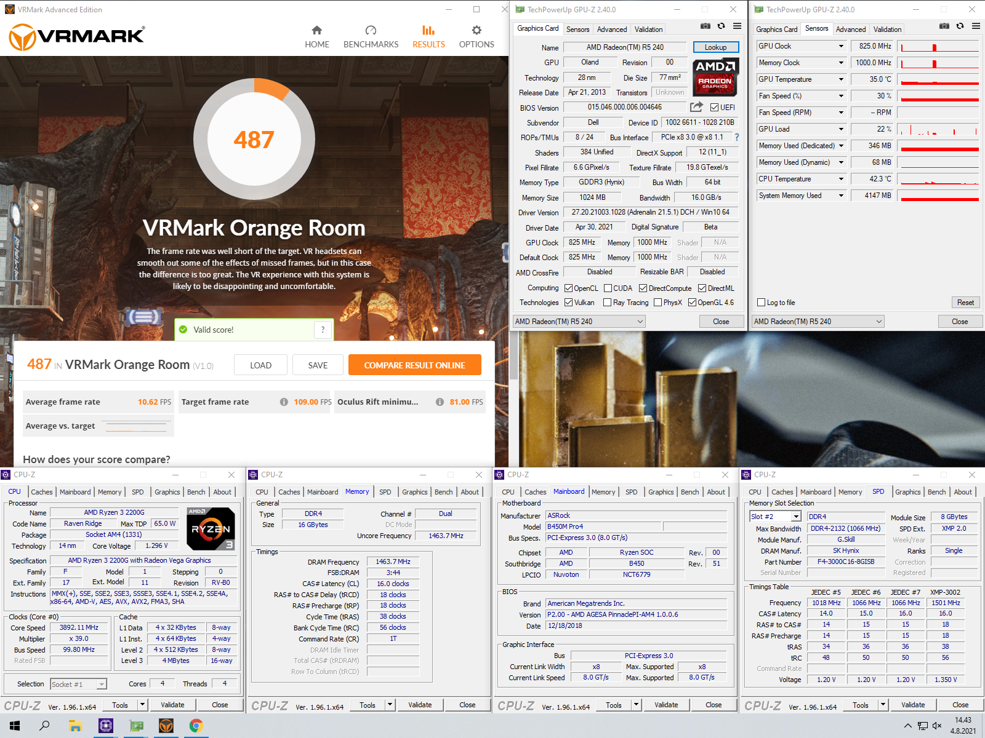
Task: Open VRMark RESULTS bar chart icon
Action: [x=428, y=30]
